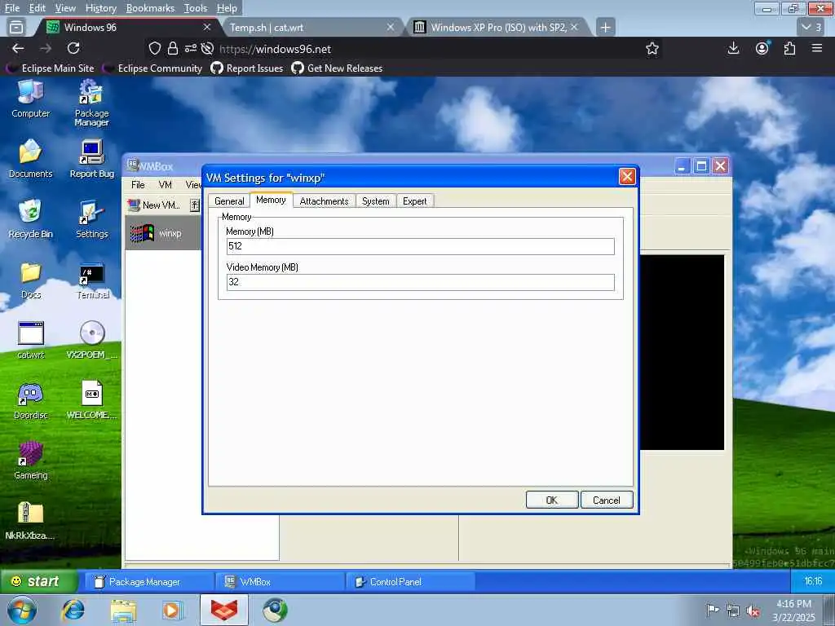Select the VX2POEM disc image icon
This screenshot has height=626, width=835.
coord(91,340)
